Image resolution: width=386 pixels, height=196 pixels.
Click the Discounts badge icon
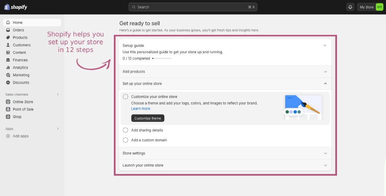[8, 83]
